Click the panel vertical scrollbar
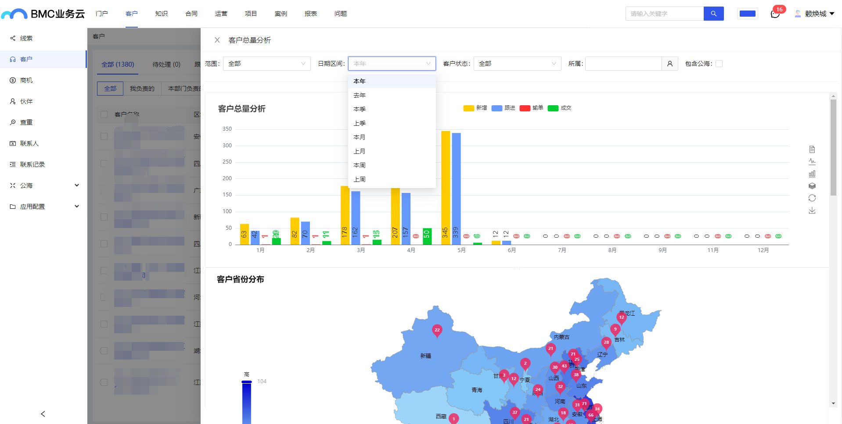This screenshot has height=424, width=842. tap(833, 147)
